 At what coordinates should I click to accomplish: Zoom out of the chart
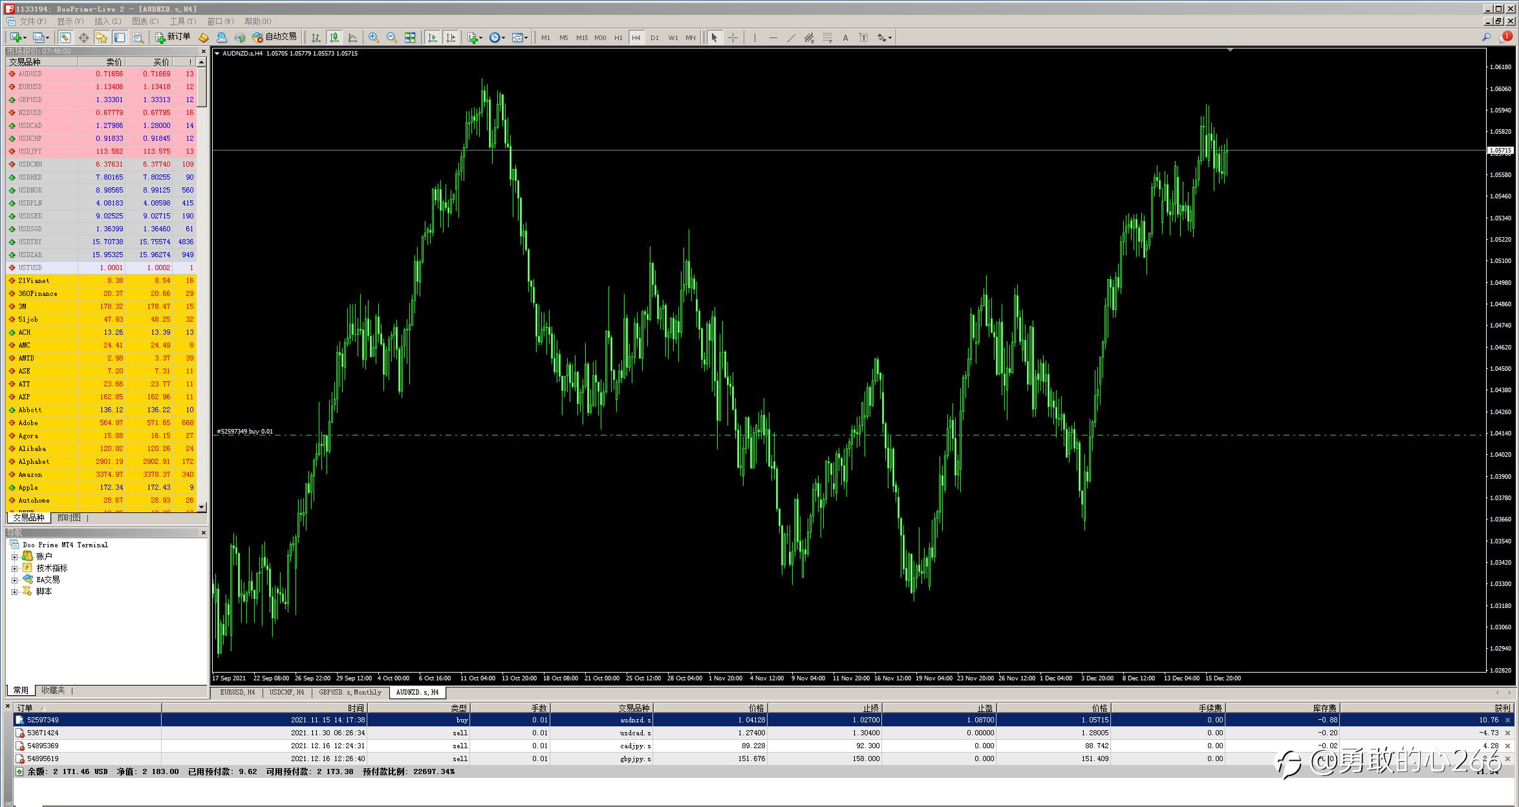(x=391, y=37)
